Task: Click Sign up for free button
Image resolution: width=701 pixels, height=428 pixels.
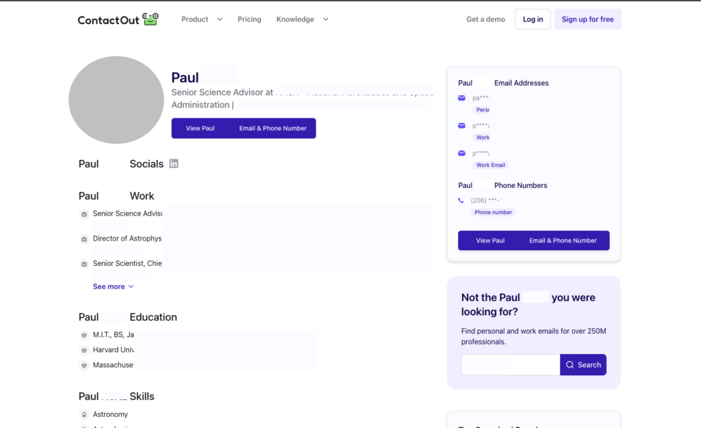Action: pyautogui.click(x=588, y=19)
